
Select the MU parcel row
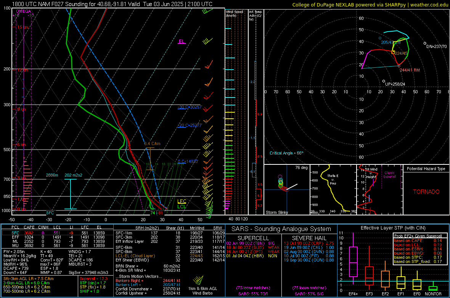(x=58, y=245)
